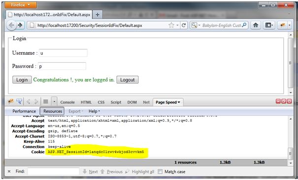Screen dimensions: 298x180
Task: Click the Babylon-English search field
Action: [x=222, y=25]
